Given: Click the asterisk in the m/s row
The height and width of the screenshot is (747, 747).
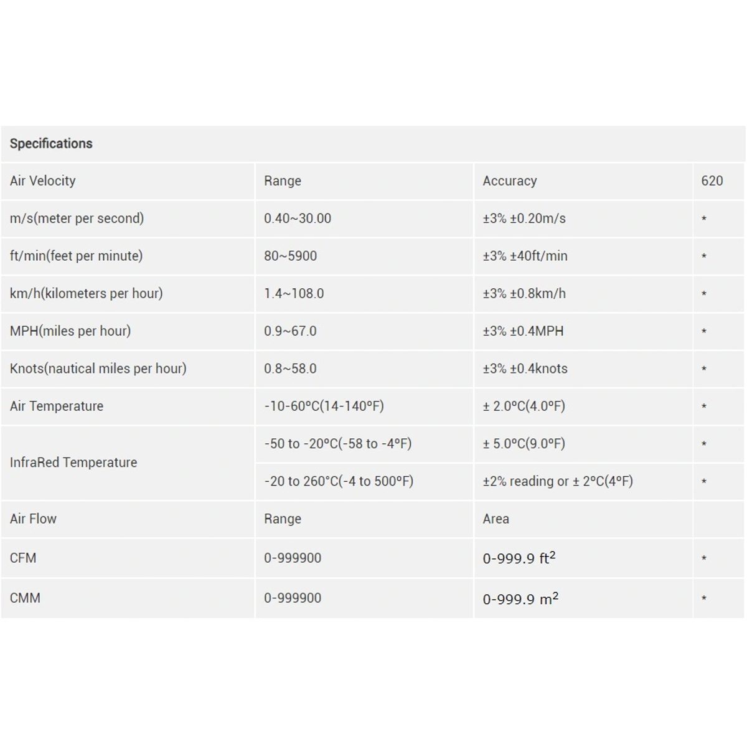Looking at the screenshot, I should [x=704, y=219].
